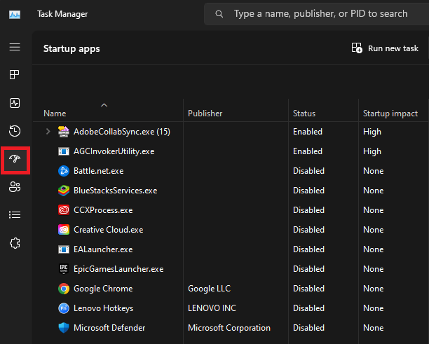This screenshot has height=344, width=429.
Task: Open the Processes page in sidebar
Action: point(15,75)
